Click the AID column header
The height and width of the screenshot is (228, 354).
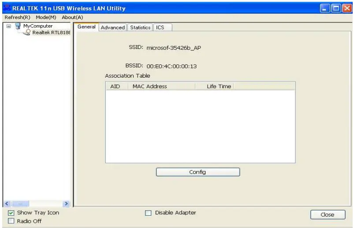(117, 86)
